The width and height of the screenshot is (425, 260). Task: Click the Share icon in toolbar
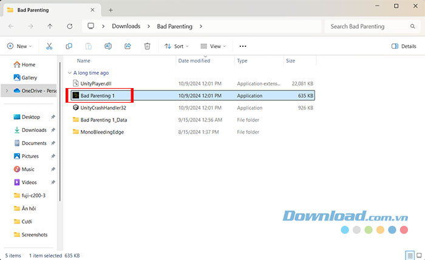coord(127,46)
